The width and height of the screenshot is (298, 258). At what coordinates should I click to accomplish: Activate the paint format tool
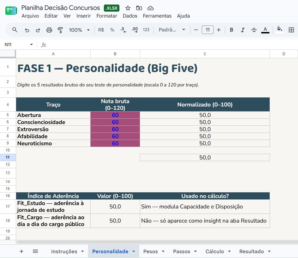click(60, 30)
